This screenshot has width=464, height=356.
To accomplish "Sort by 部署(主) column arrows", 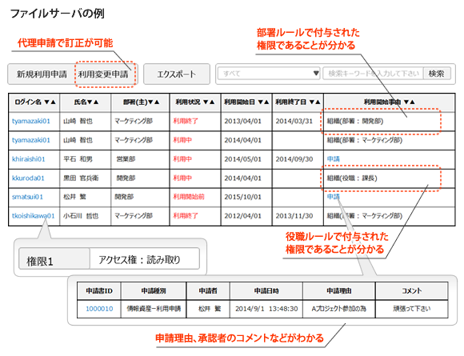I will click(x=154, y=102).
